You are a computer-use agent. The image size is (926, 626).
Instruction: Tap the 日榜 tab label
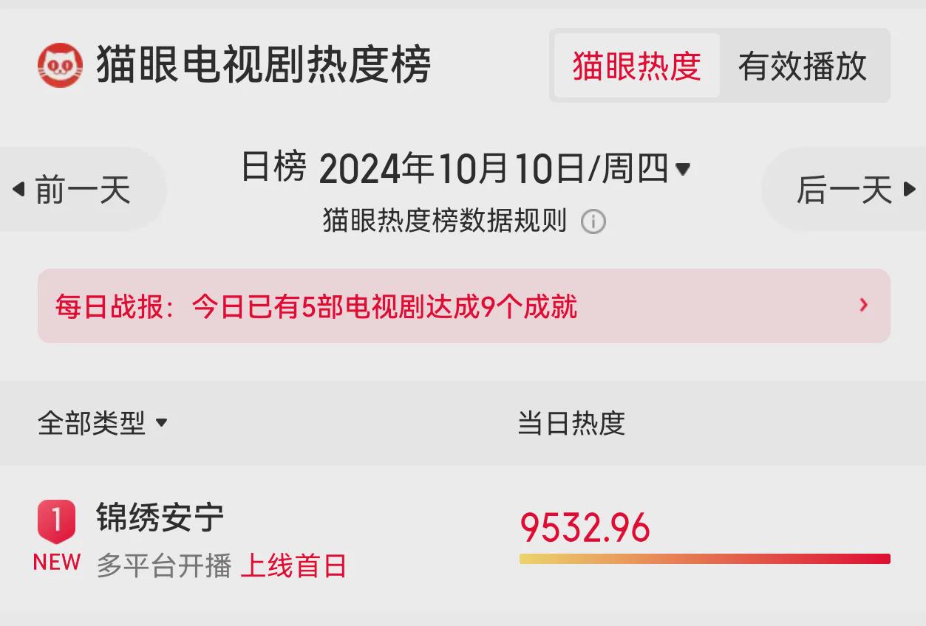tap(273, 168)
